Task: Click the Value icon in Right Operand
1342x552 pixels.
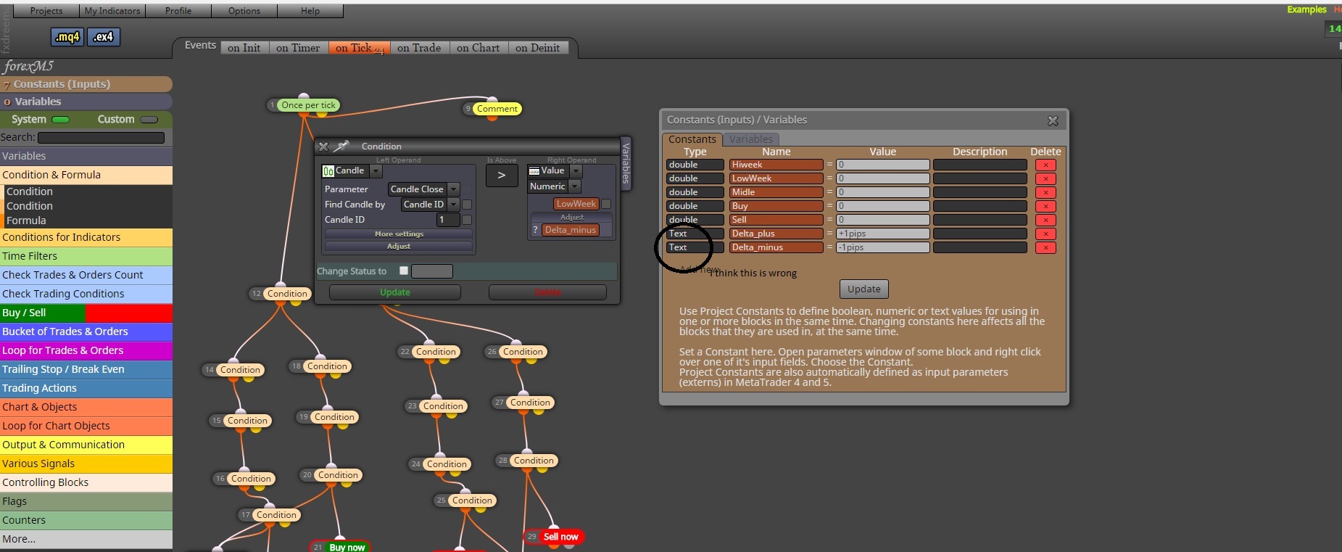Action: [534, 171]
